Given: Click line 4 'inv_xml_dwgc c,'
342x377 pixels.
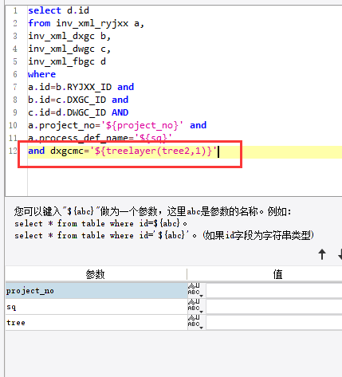Looking at the screenshot, I should (69, 49).
